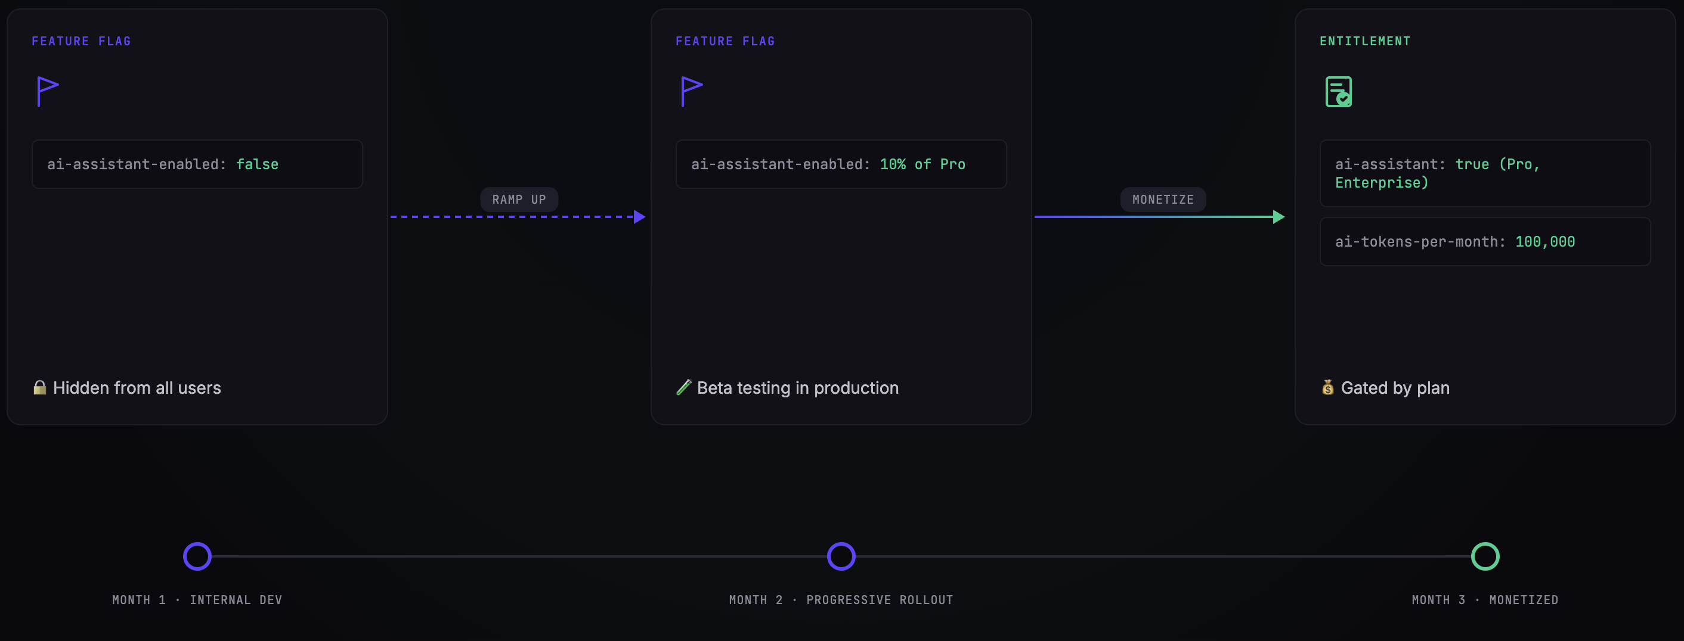Click the lock icon beside Hidden from all users
1684x641 pixels.
pos(39,388)
